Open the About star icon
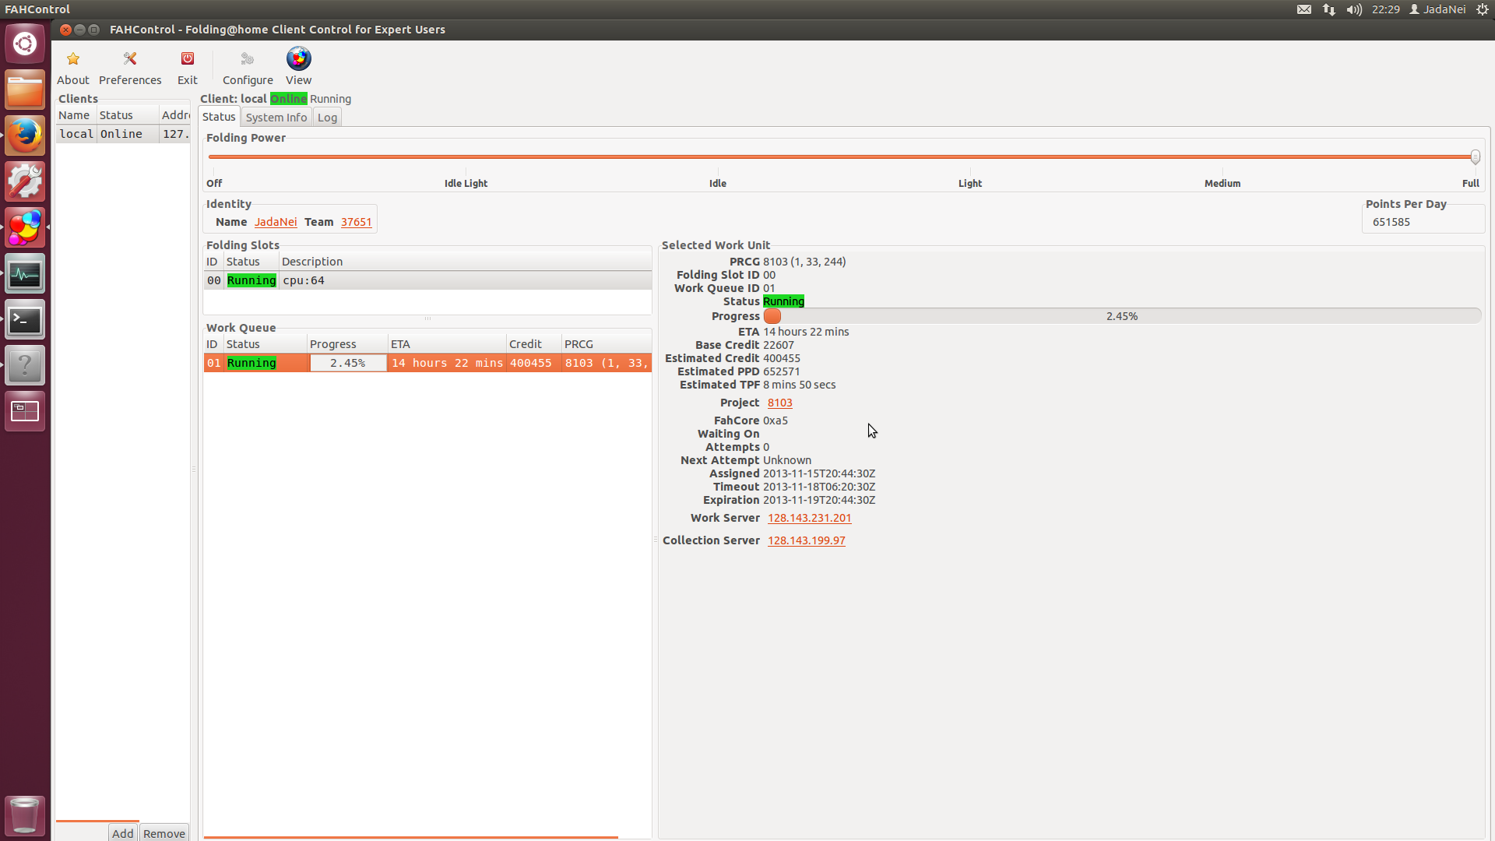Viewport: 1495px width, 841px height. [73, 59]
